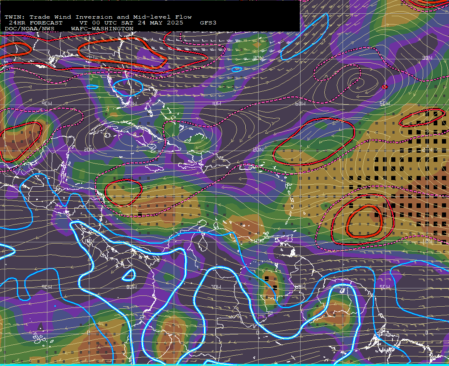Click the 'WAFC-WASHINGTON' text

click(102, 29)
